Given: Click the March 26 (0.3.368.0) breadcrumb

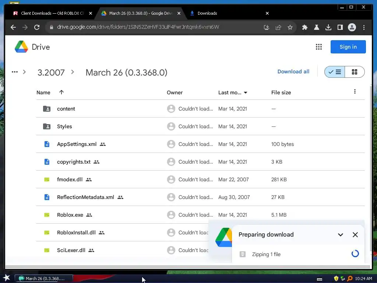Looking at the screenshot, I should coord(126,73).
